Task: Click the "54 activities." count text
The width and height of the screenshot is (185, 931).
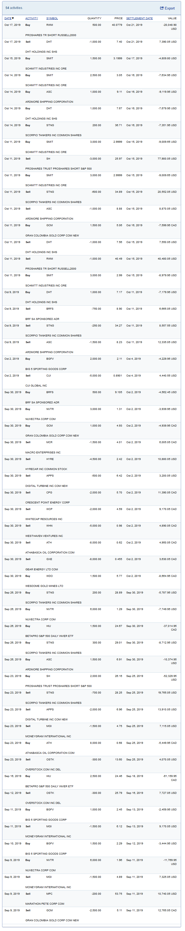Action: [14, 8]
